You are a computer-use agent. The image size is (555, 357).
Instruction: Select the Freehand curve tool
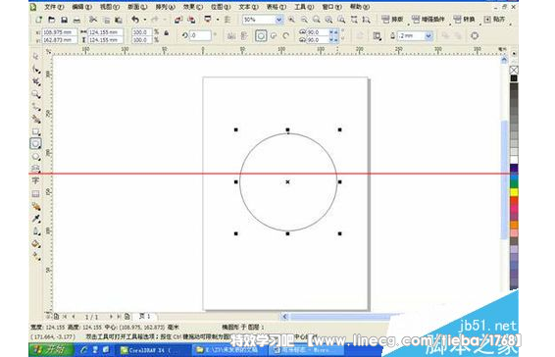pyautogui.click(x=35, y=107)
